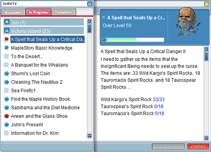Select Information for Dr. Kim quest
Image resolution: width=211 pixels, height=152 pixels.
click(x=35, y=133)
